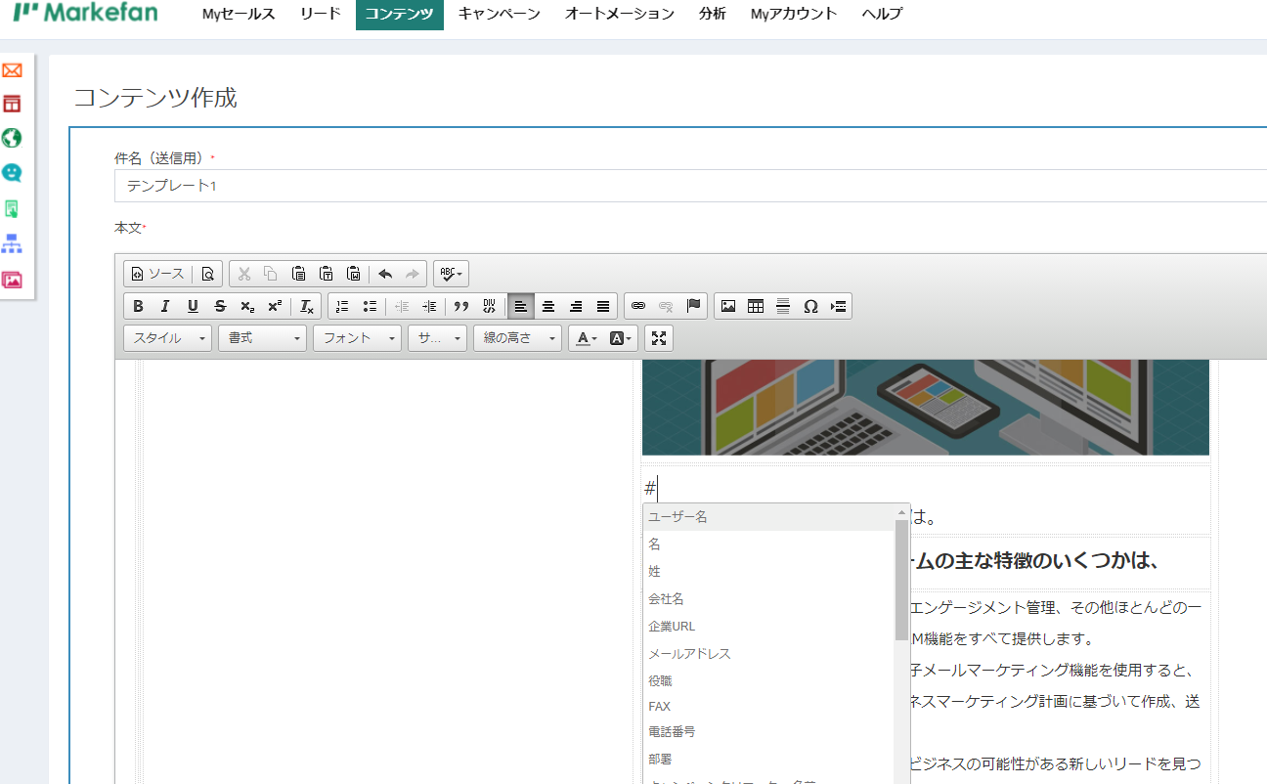Open the blue sitemap sidebar icon
Screen dimensions: 1267x784
[13, 243]
